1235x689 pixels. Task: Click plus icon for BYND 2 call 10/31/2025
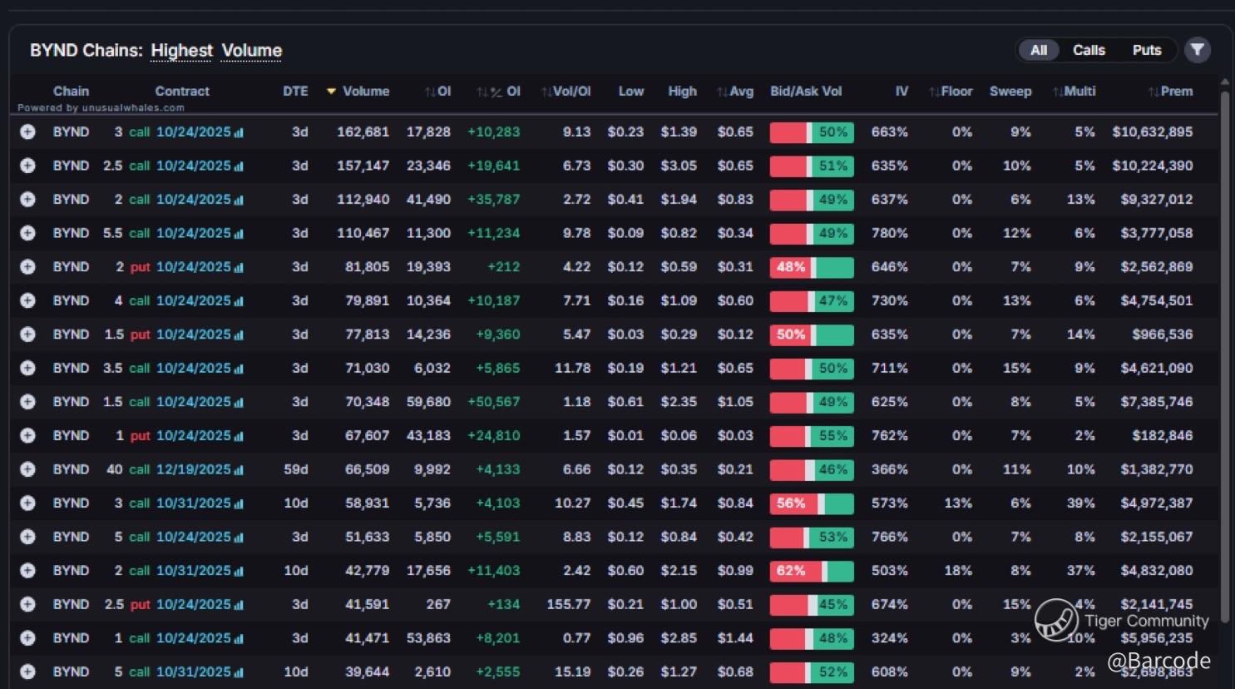coord(27,571)
